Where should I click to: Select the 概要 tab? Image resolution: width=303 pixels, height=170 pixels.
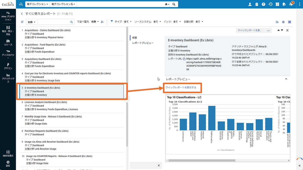pos(135,38)
